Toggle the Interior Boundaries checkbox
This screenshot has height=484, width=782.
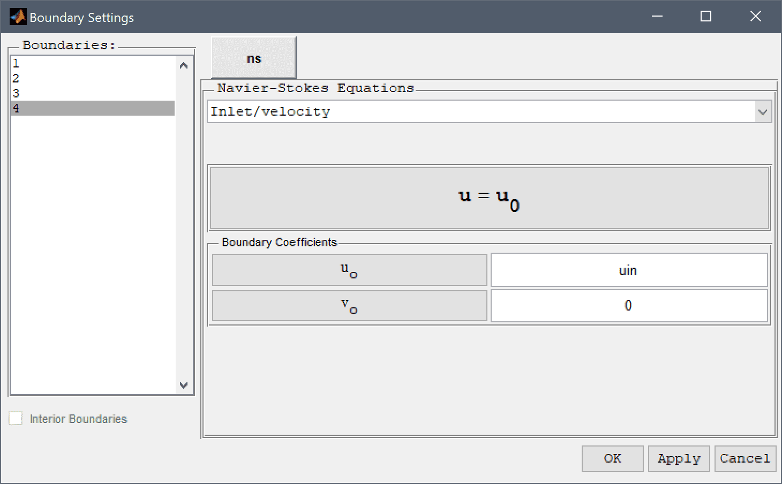click(x=16, y=419)
